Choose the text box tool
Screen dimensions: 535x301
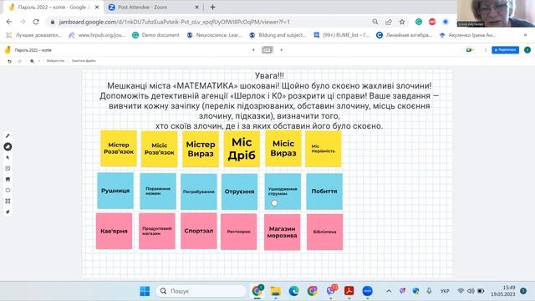tap(8, 202)
